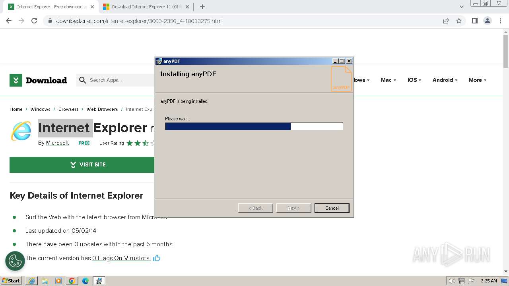The width and height of the screenshot is (509, 286).
Task: Open the Chrome profile avatar
Action: tap(488, 21)
